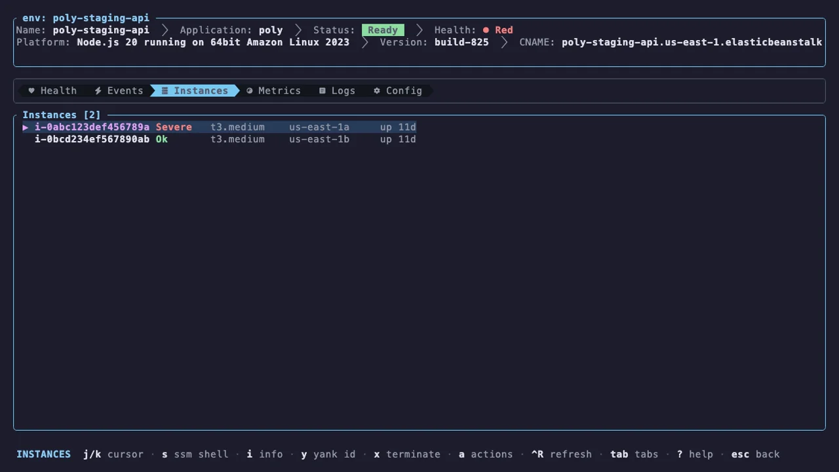Click the Ok status label
Screen dimensions: 839x472
162,139
